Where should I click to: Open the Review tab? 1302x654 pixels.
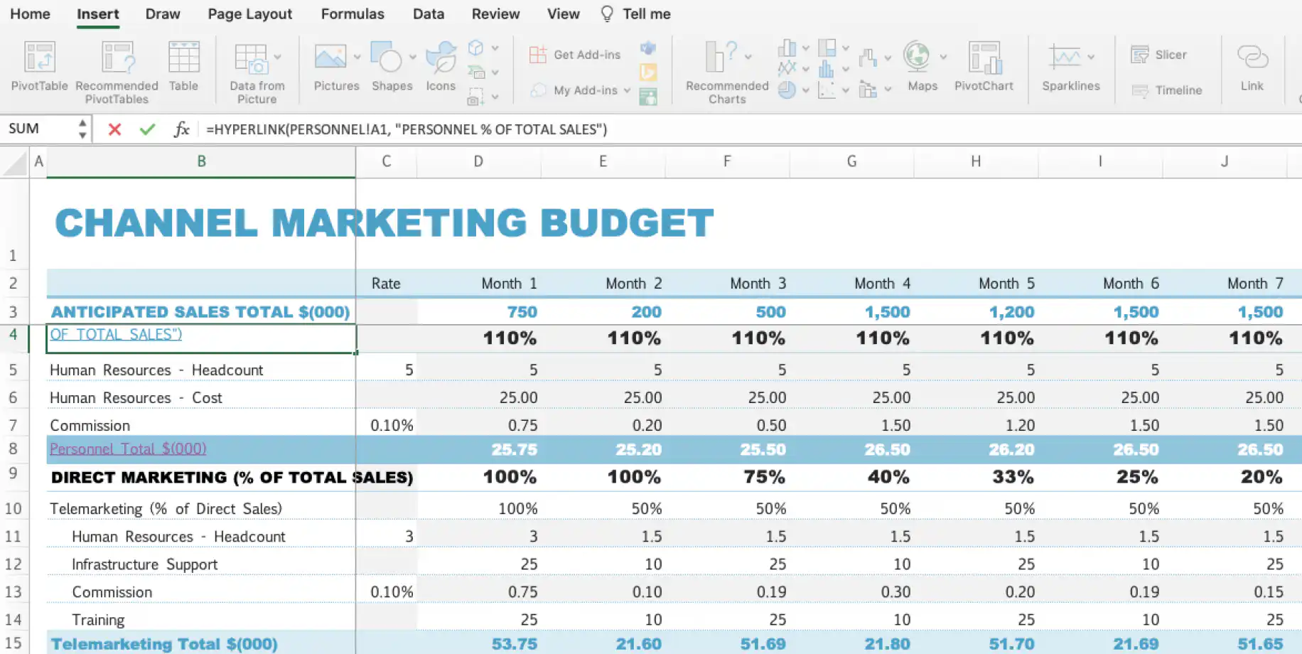(495, 14)
